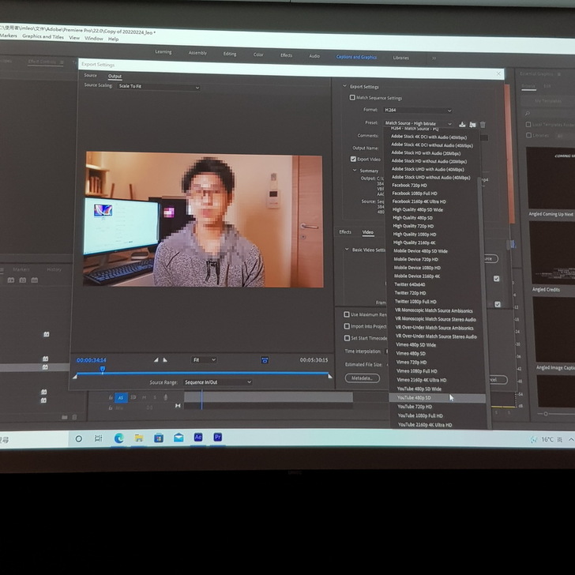Select Twitter 720p HD preset
The height and width of the screenshot is (575, 575).
(410, 292)
